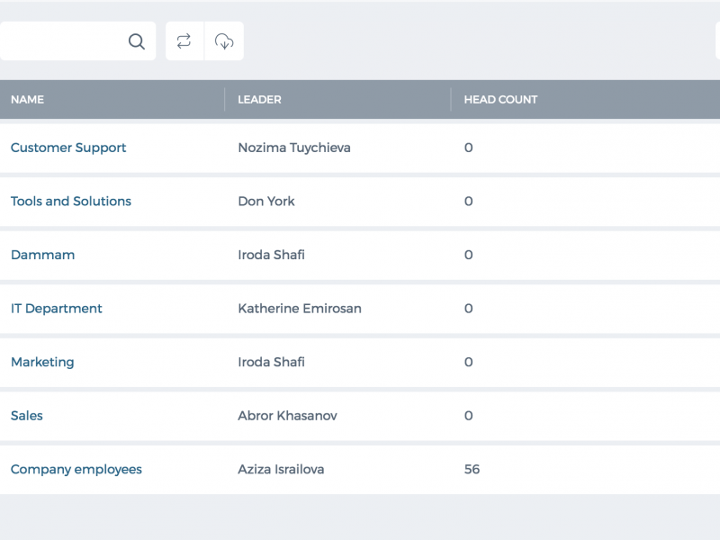Open the Company employees link
Screen dimensions: 720x540
pos(76,469)
